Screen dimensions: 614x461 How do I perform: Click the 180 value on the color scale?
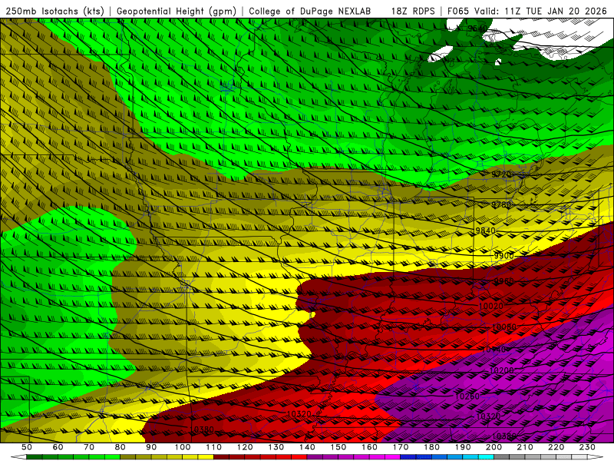point(431,447)
